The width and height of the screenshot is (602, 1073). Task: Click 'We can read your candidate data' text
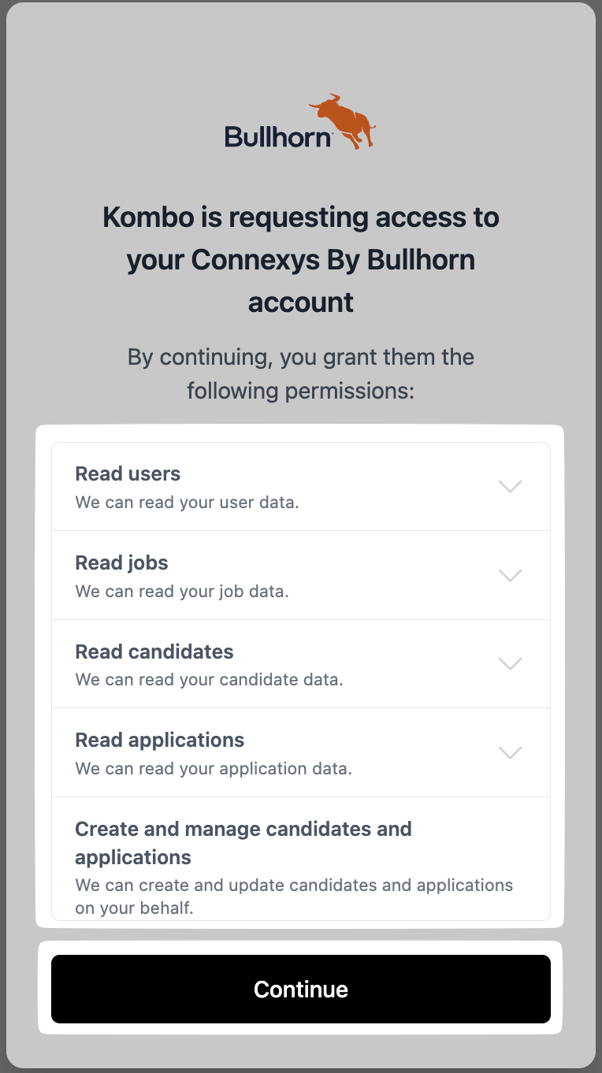pyautogui.click(x=210, y=679)
